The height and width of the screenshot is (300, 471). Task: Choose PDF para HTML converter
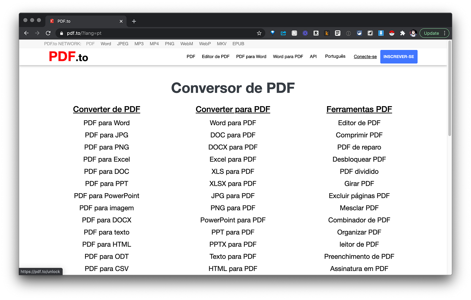[x=107, y=245]
